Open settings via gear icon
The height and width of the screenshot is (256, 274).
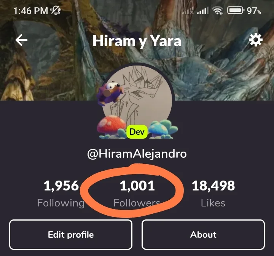coord(255,40)
